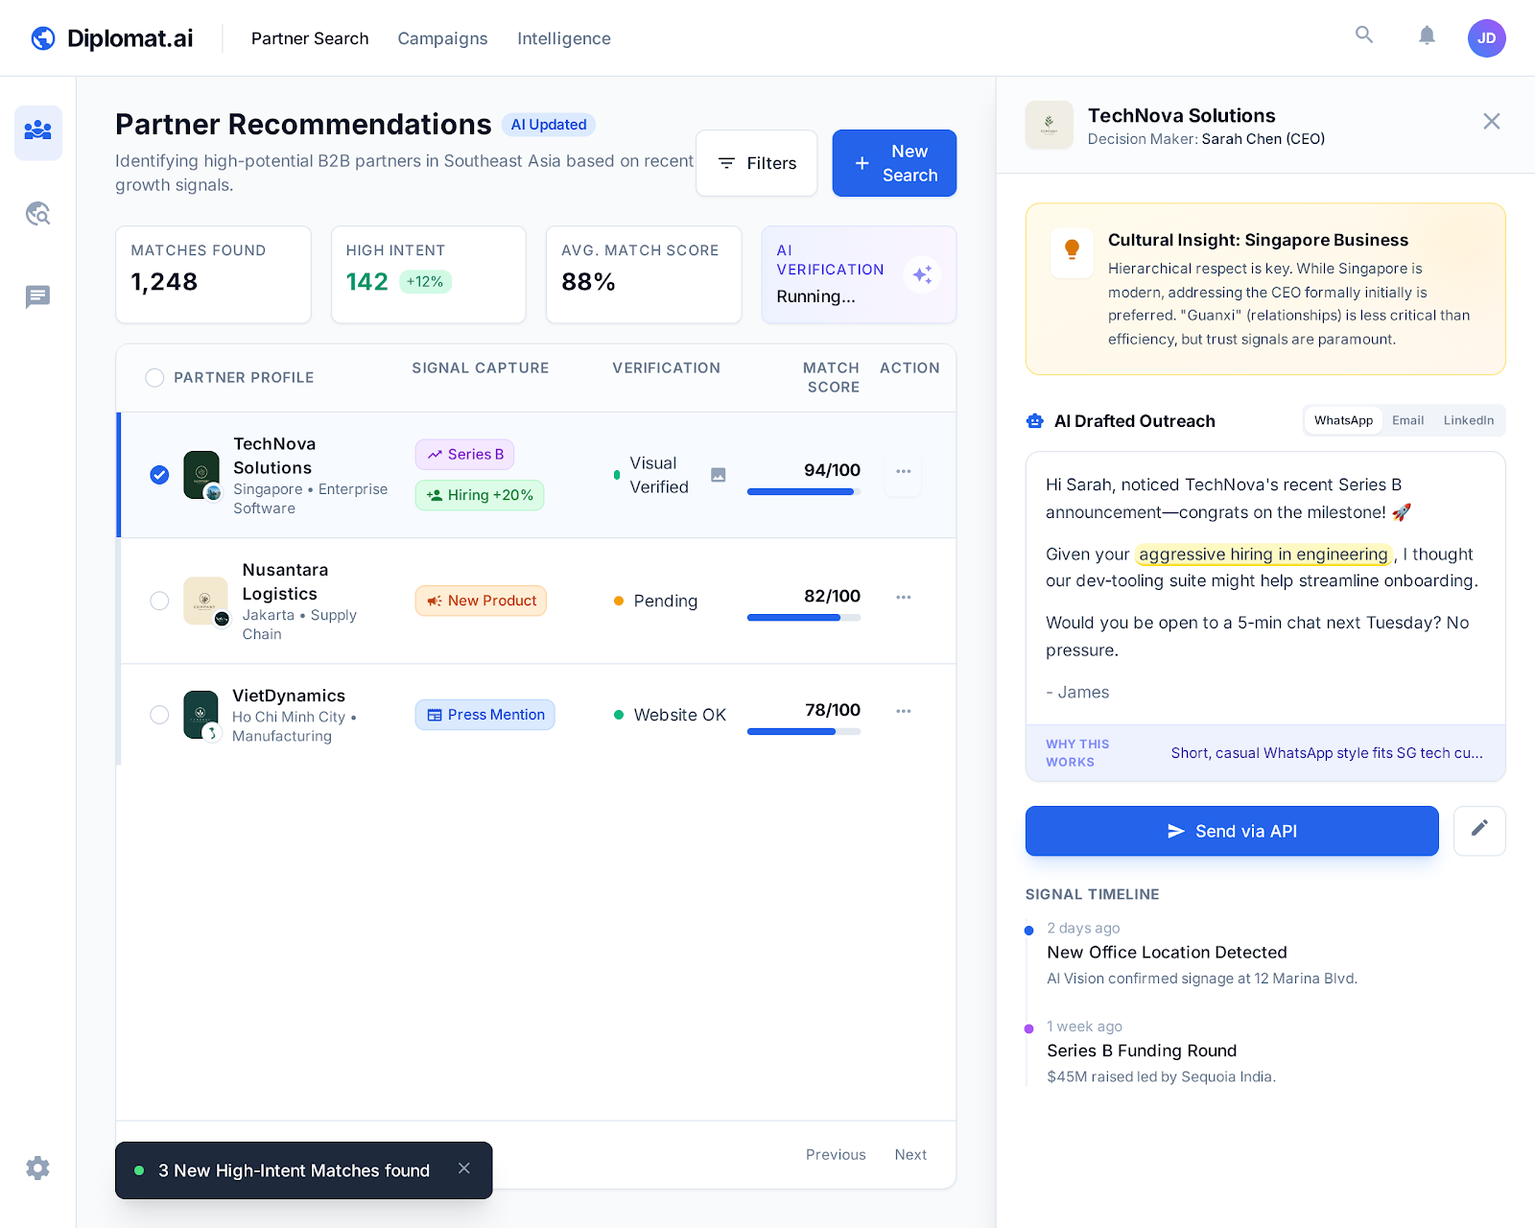Switch to the Email outreach tab
Viewport: 1535px width, 1228px height.
tap(1407, 420)
